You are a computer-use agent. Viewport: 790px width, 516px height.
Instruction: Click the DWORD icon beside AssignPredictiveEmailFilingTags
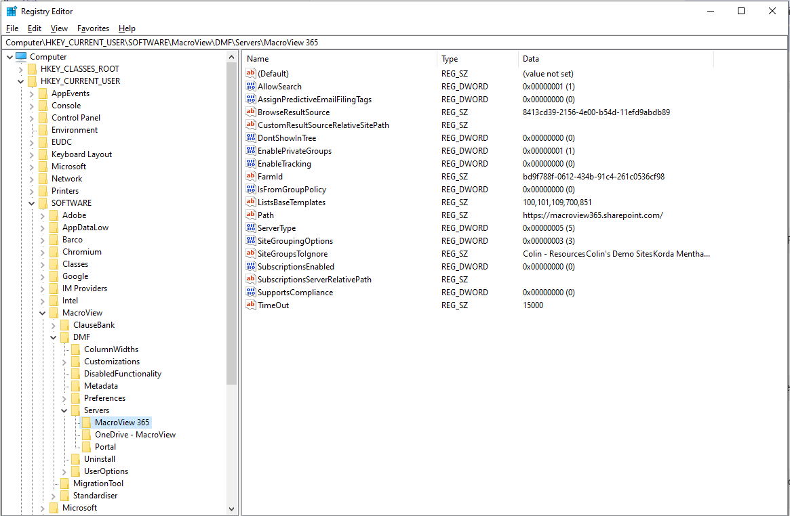pos(251,99)
